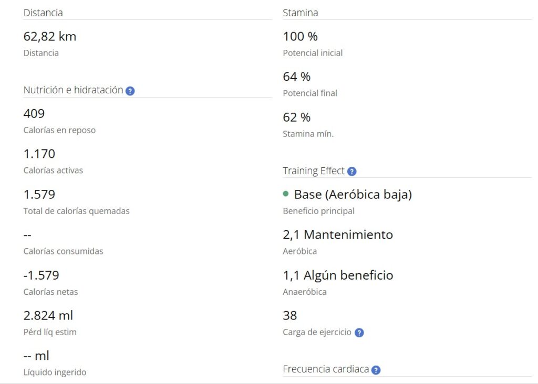Click the Total de calorías quemadas label

76,211
